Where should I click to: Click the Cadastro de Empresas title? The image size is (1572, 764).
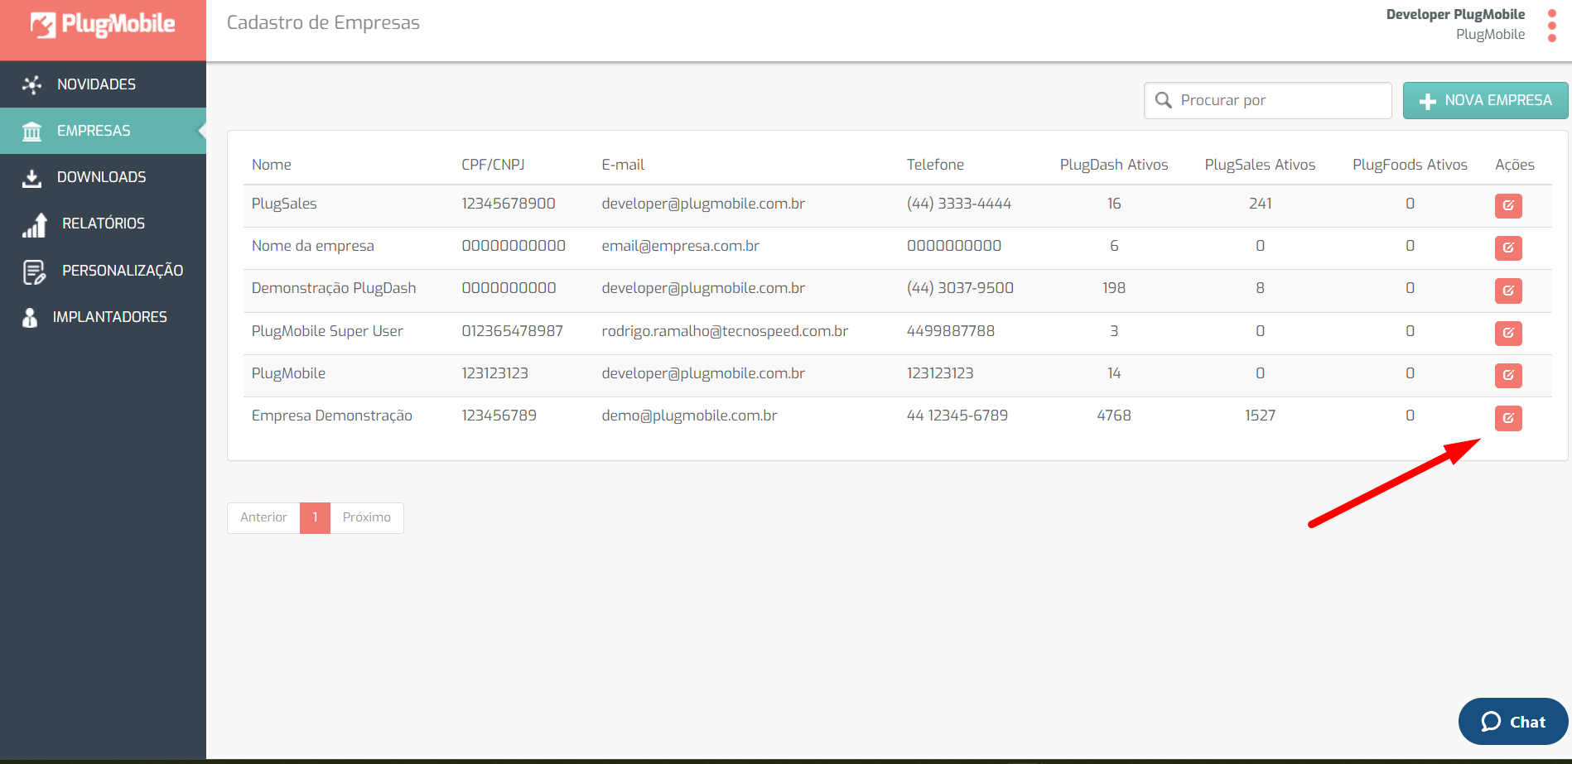coord(323,22)
